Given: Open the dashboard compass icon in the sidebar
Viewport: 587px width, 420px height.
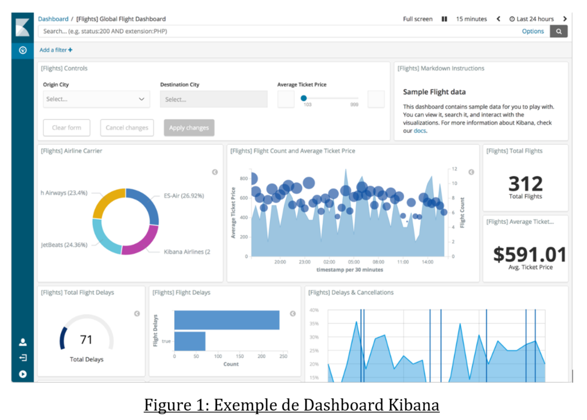Looking at the screenshot, I should point(23,50).
